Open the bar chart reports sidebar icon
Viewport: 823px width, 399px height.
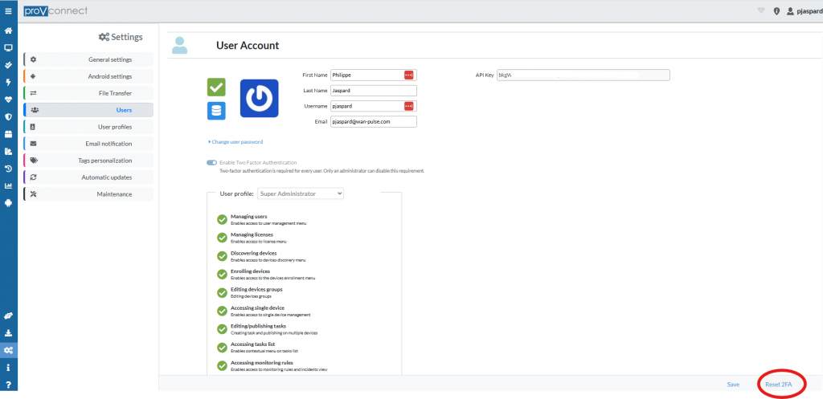coord(8,185)
